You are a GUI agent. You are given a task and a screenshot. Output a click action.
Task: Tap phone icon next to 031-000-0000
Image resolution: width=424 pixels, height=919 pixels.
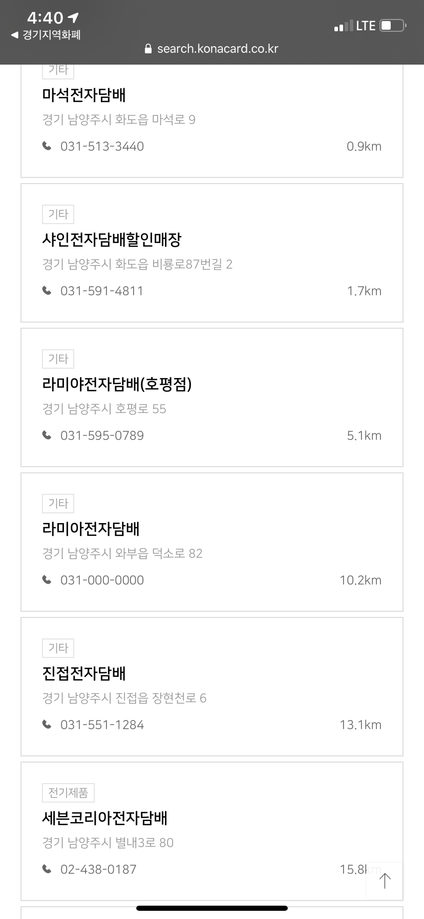[x=47, y=580]
